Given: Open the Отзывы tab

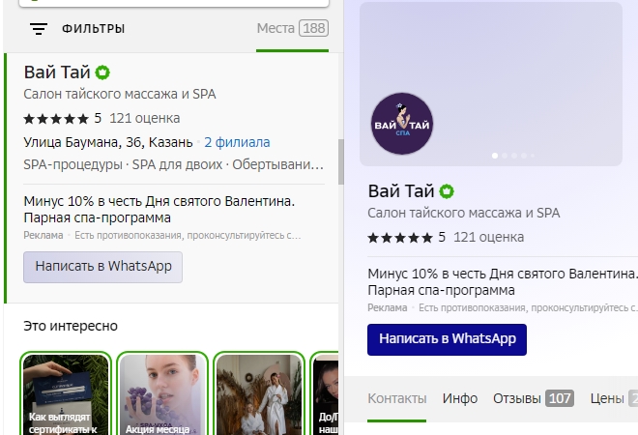Looking at the screenshot, I should coord(534,398).
